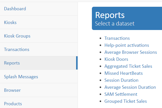Navigate to the Browser sidebar section
The height and width of the screenshot is (108, 162).
[x=39, y=90]
